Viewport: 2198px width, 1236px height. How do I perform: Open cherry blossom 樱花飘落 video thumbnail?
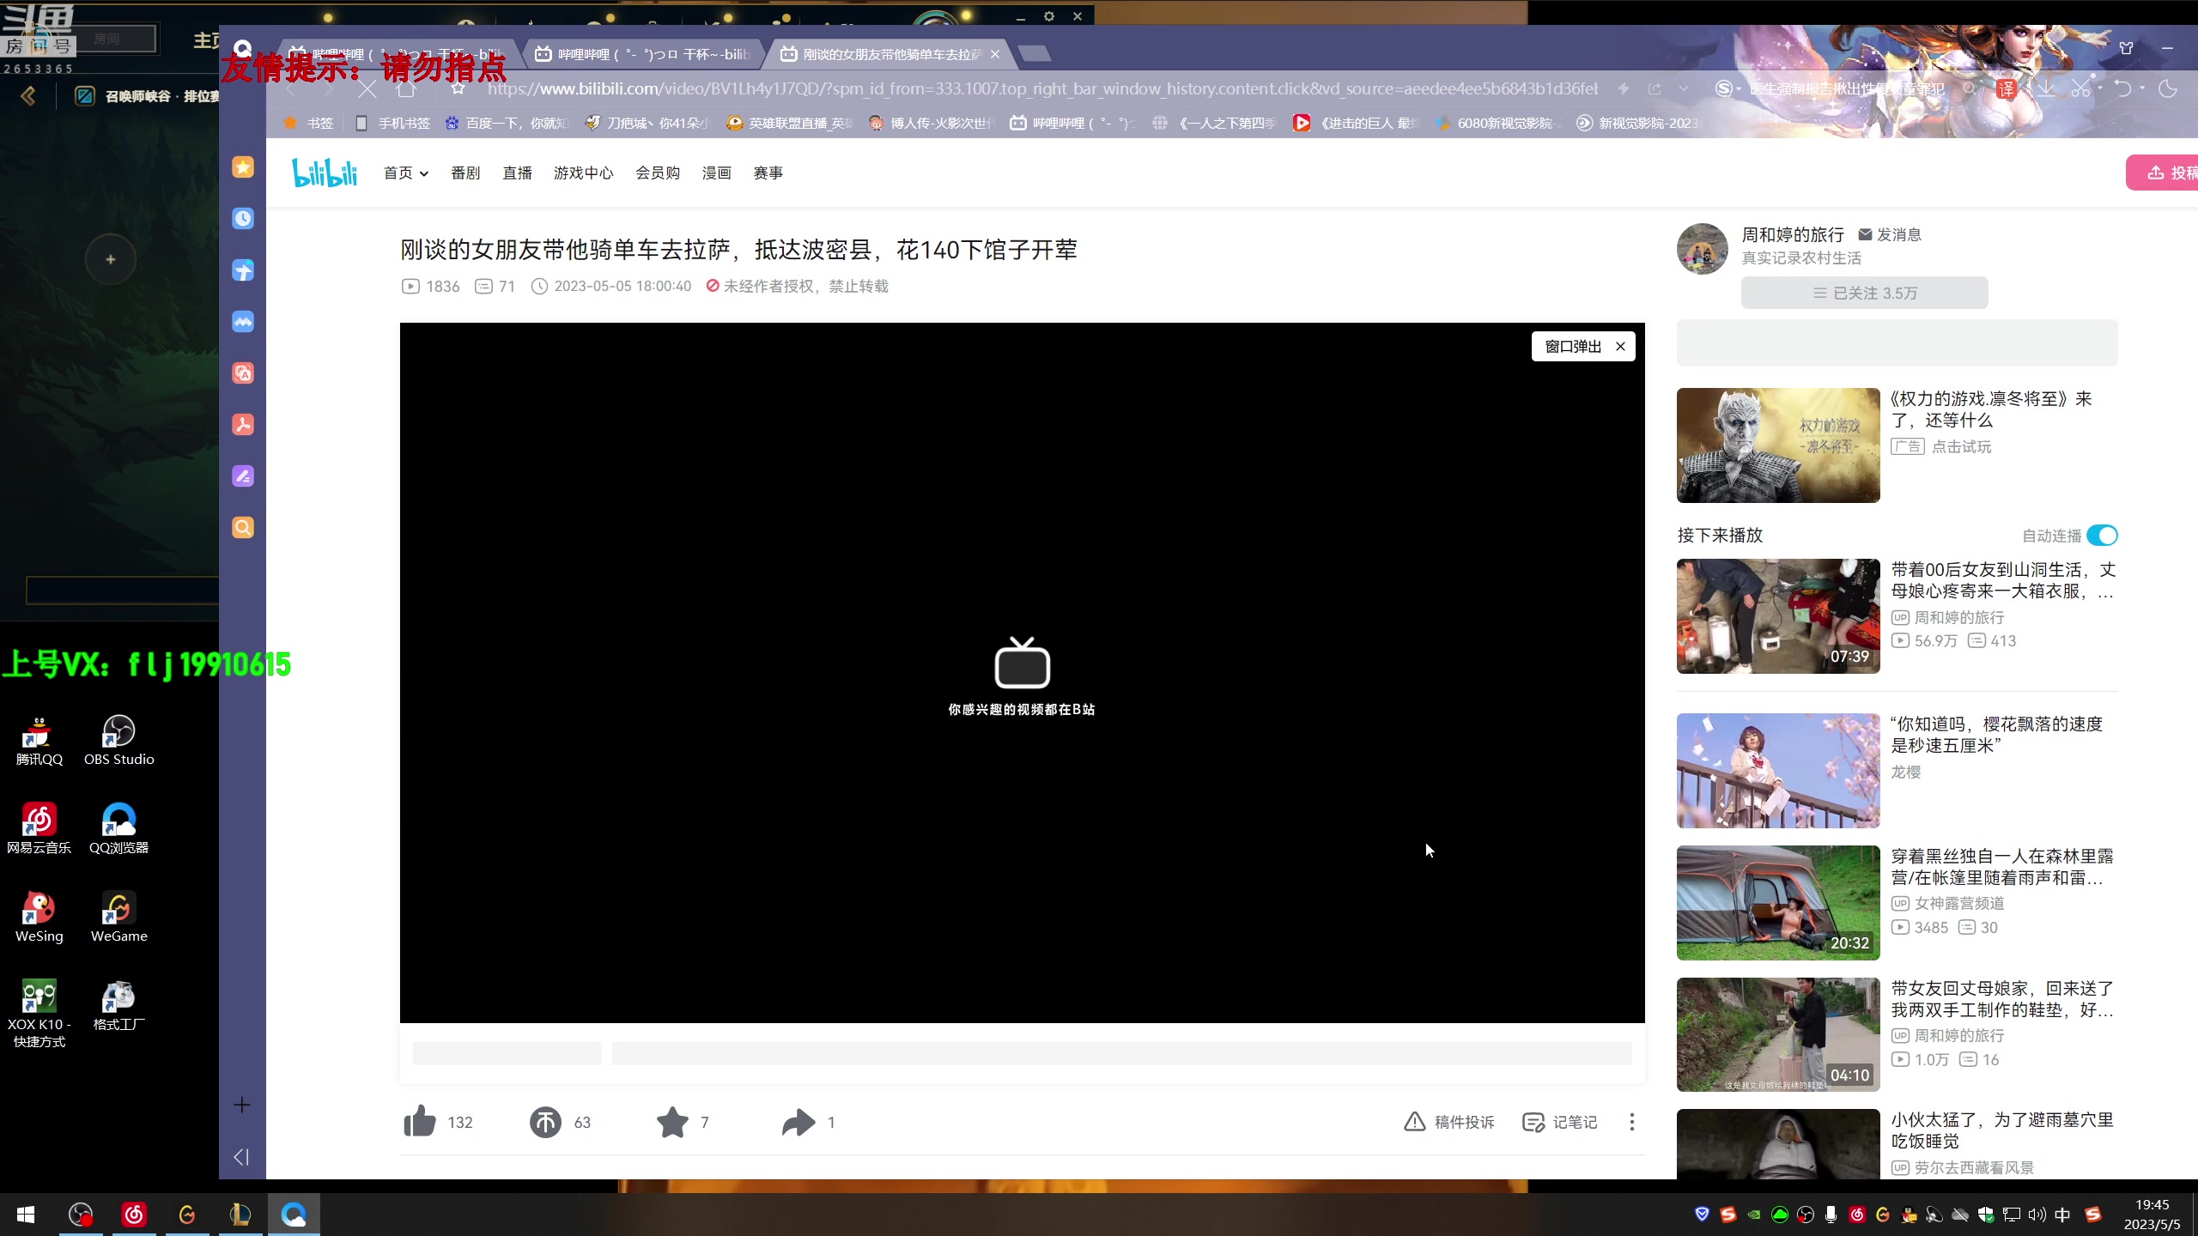coord(1778,771)
